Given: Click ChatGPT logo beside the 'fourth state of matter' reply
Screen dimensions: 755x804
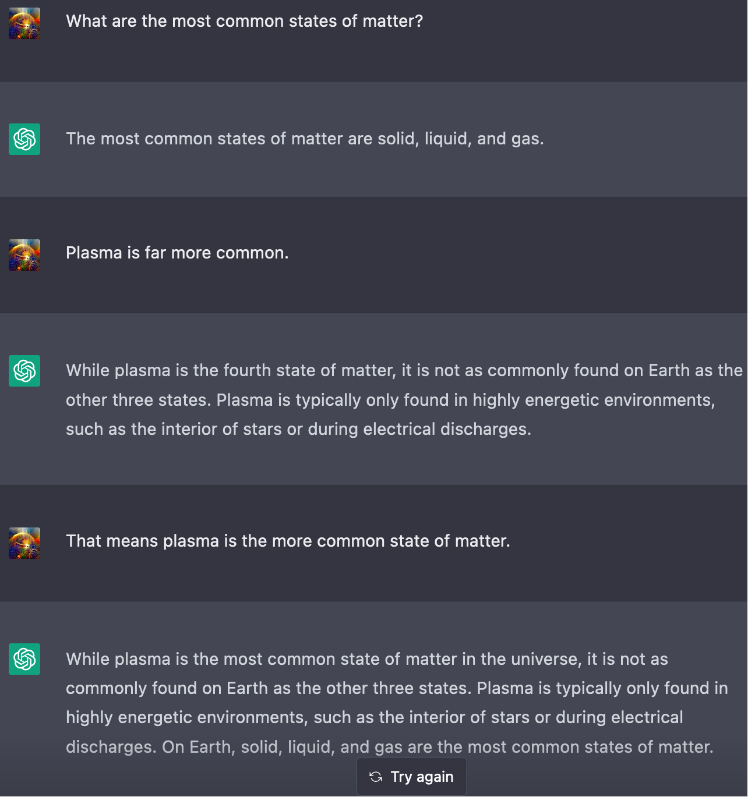Looking at the screenshot, I should coord(24,371).
